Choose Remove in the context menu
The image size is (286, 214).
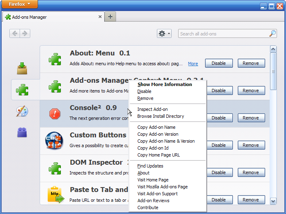pos(168,98)
